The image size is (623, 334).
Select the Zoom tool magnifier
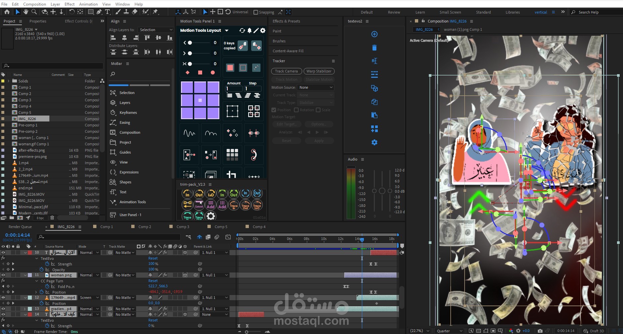tap(34, 12)
